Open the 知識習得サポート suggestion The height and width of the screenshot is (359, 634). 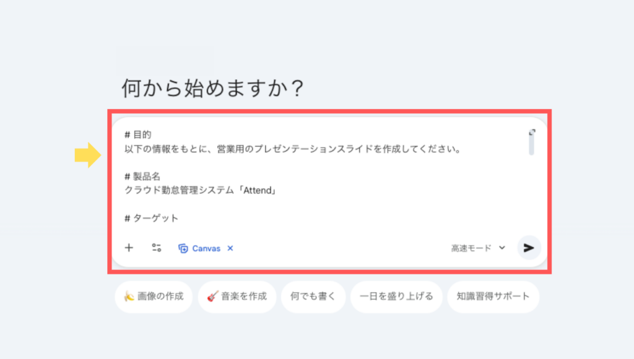(493, 296)
